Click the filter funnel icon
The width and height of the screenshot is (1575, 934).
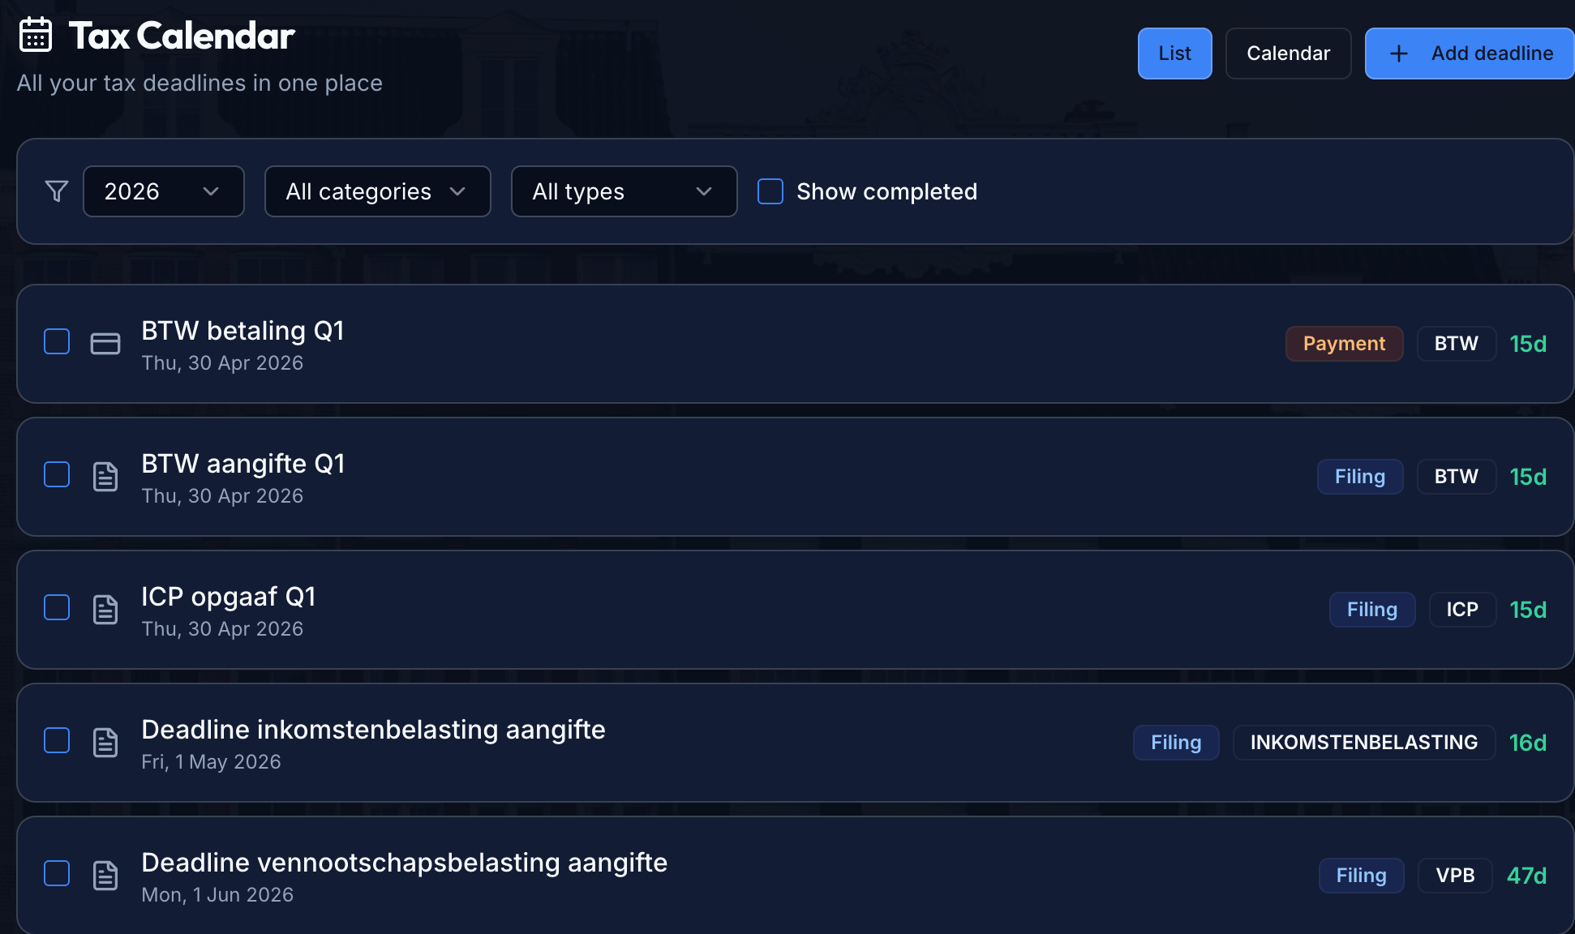coord(57,191)
